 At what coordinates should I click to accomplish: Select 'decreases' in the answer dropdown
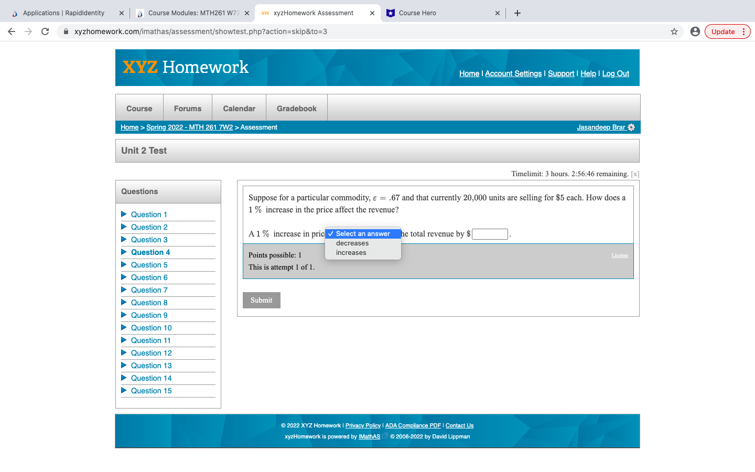click(x=352, y=243)
